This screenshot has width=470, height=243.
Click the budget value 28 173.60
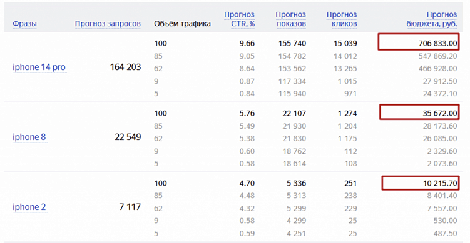[440, 126]
